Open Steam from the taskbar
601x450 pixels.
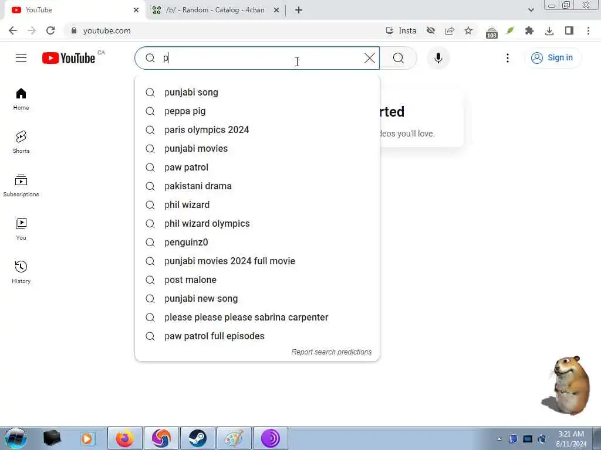[198, 438]
